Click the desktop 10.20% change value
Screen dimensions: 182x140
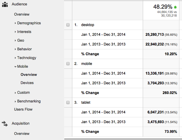click(x=171, y=54)
